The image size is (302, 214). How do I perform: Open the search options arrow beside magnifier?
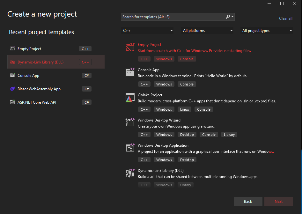tap(232, 17)
